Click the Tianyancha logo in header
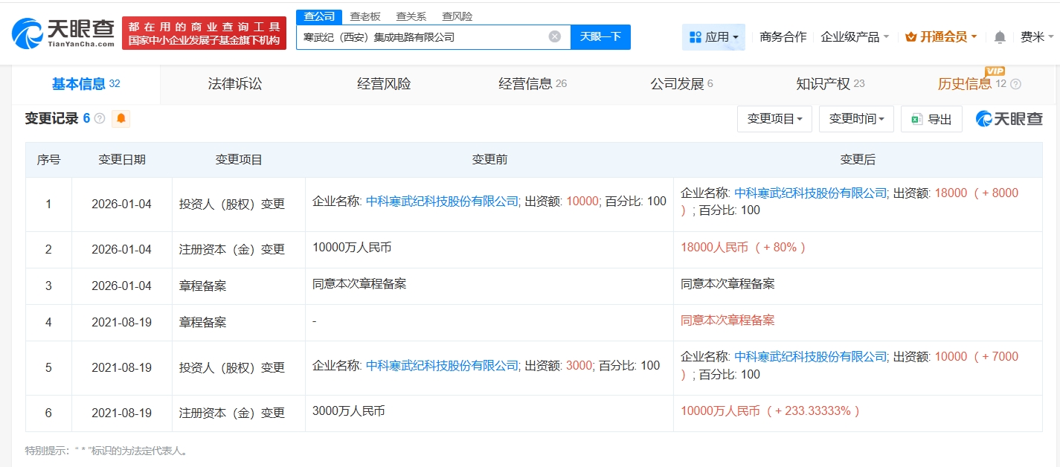 [63, 33]
